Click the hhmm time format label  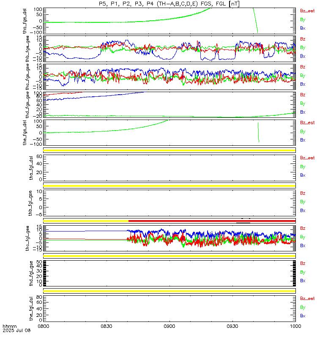(x=9, y=326)
